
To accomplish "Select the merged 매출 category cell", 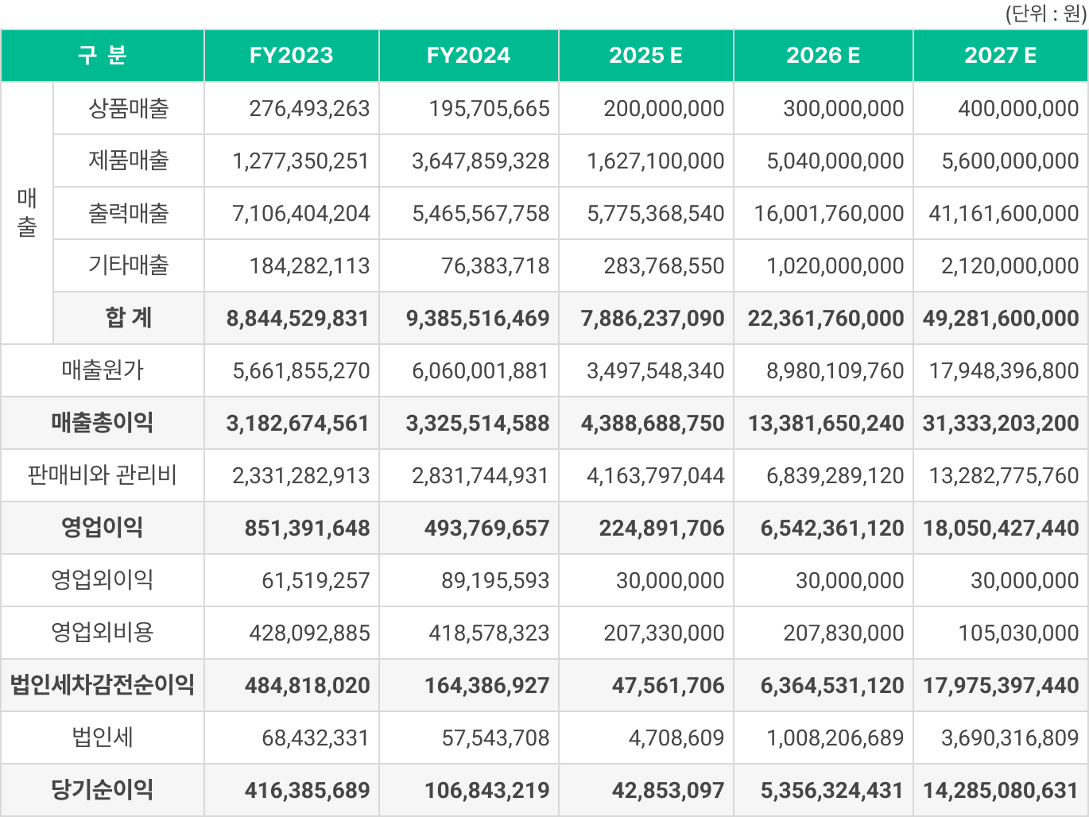I will click(27, 213).
